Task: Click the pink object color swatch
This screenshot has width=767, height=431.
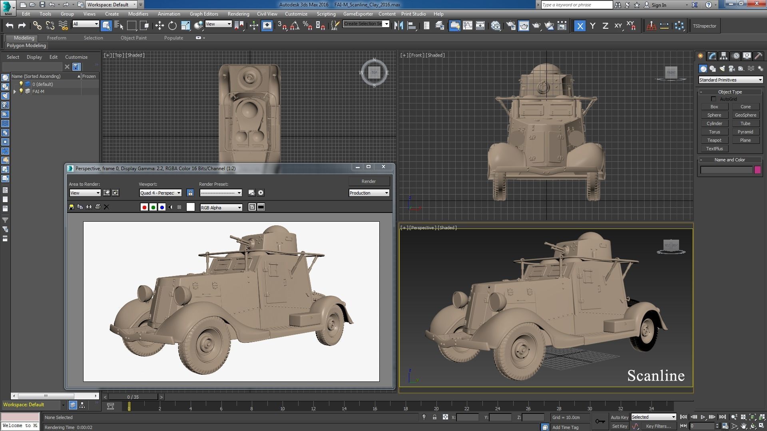Action: pos(757,170)
